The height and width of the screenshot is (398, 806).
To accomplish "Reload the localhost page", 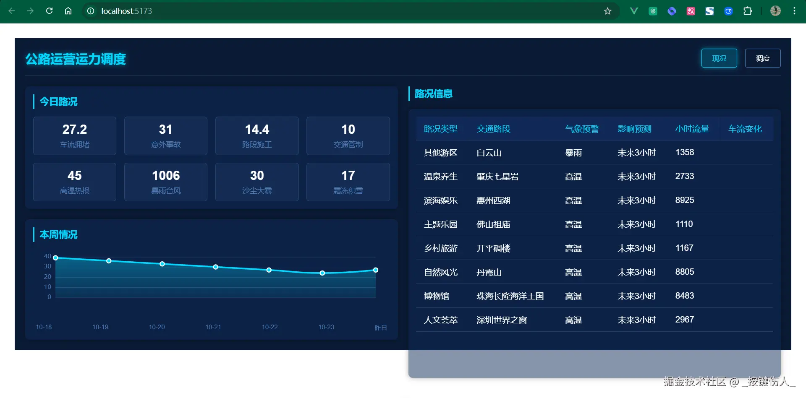I will pos(49,11).
